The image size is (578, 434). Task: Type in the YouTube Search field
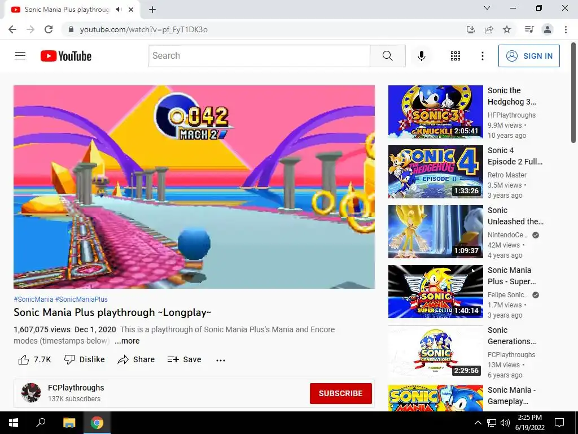(259, 56)
